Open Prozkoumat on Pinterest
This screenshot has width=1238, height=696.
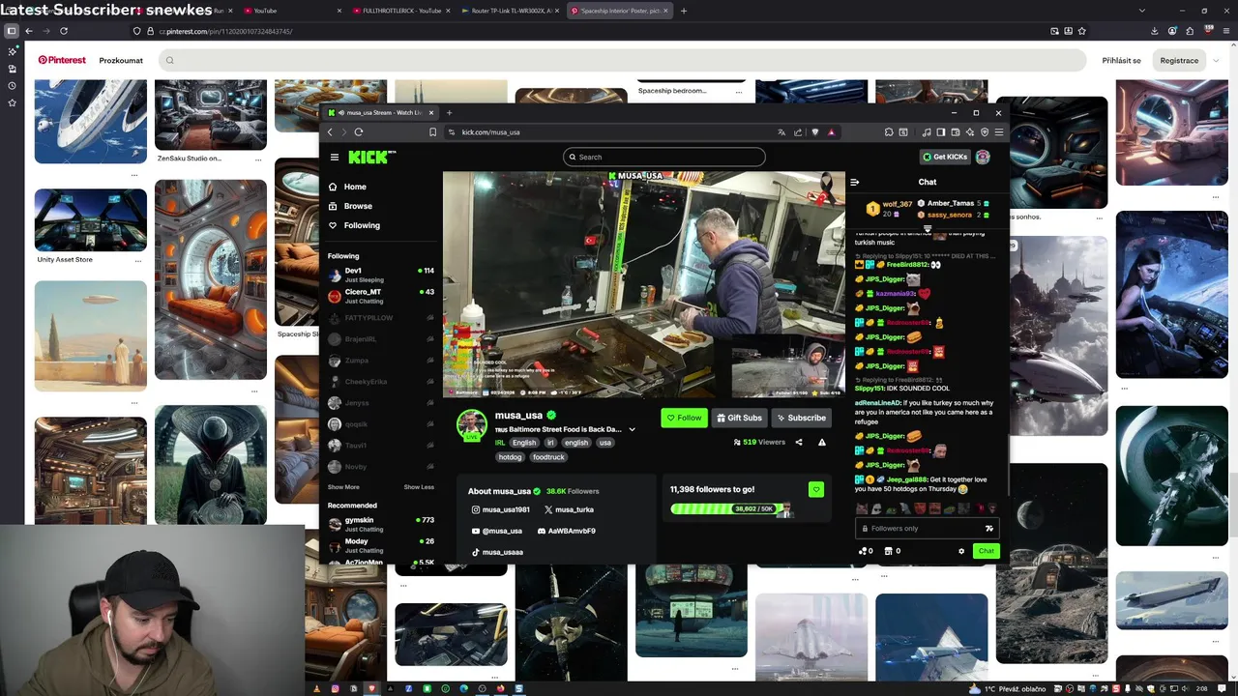tap(121, 60)
